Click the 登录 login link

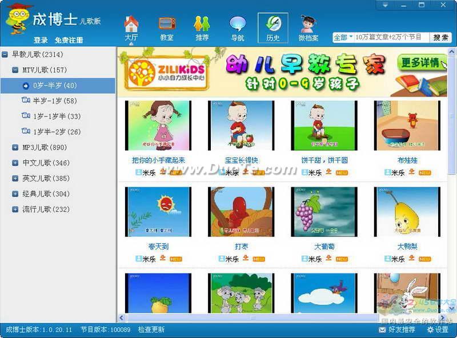(x=41, y=40)
